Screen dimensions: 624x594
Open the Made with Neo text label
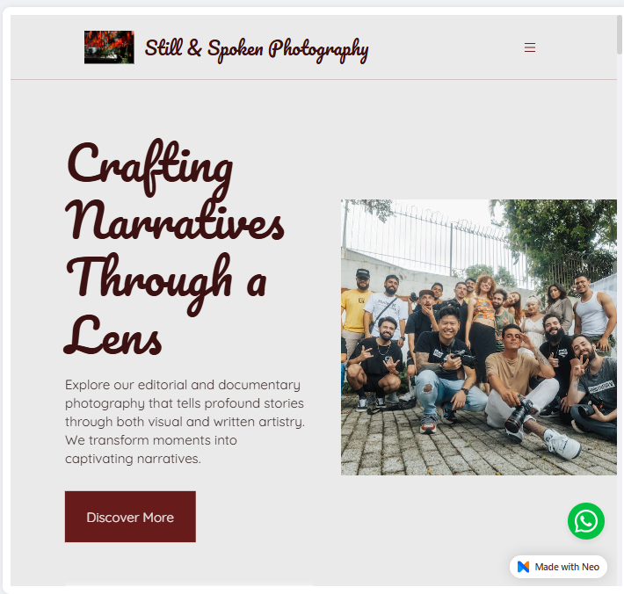click(567, 567)
